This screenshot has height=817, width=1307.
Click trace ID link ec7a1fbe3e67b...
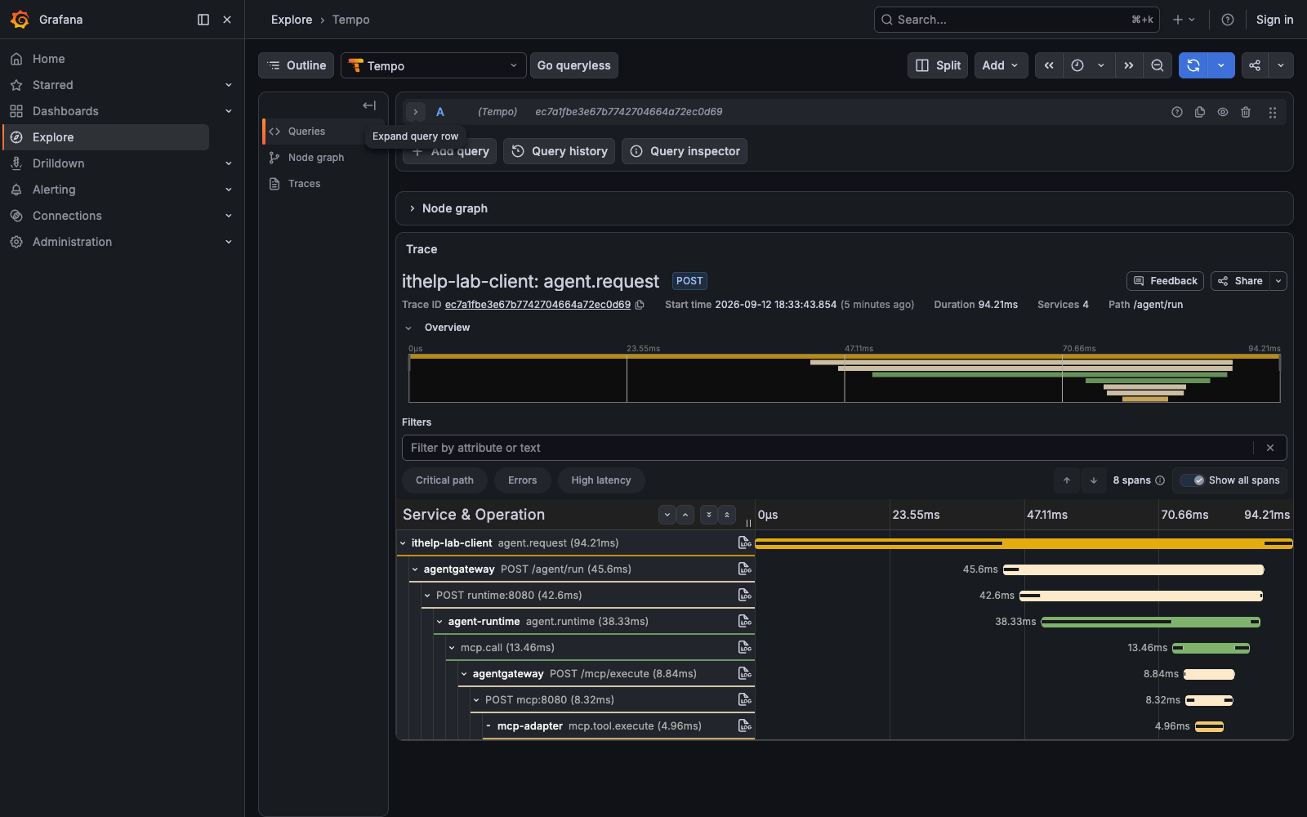[x=538, y=305]
